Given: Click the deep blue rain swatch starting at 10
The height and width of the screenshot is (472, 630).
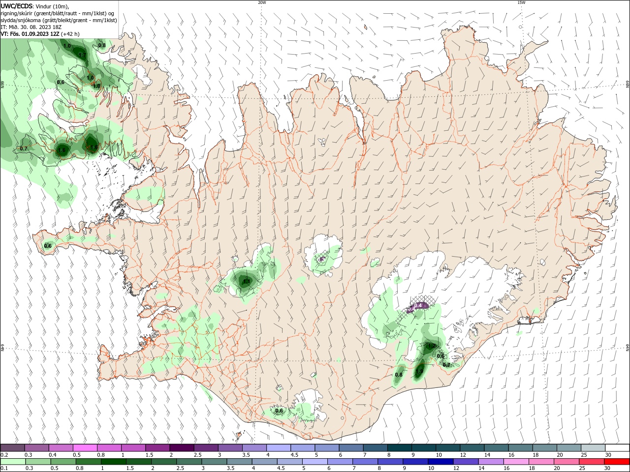Looking at the screenshot, I should (441, 462).
